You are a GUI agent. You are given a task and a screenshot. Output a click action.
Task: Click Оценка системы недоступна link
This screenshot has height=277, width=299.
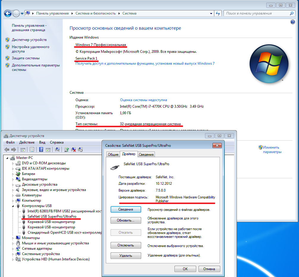coord(143,100)
